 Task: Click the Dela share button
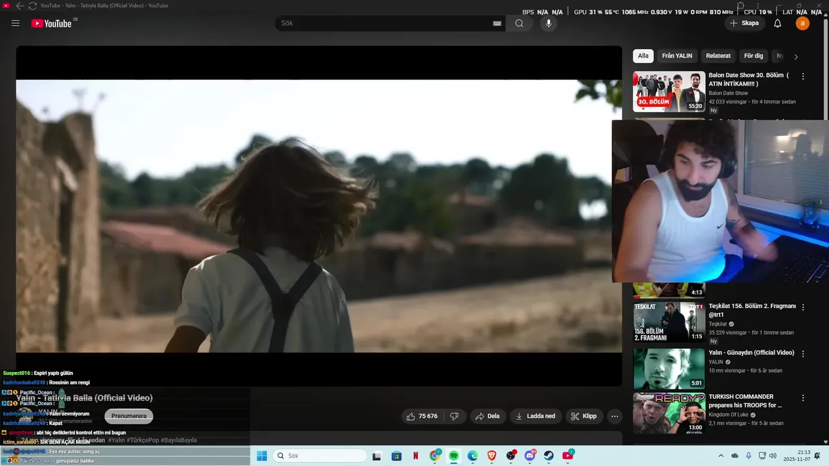[488, 416]
